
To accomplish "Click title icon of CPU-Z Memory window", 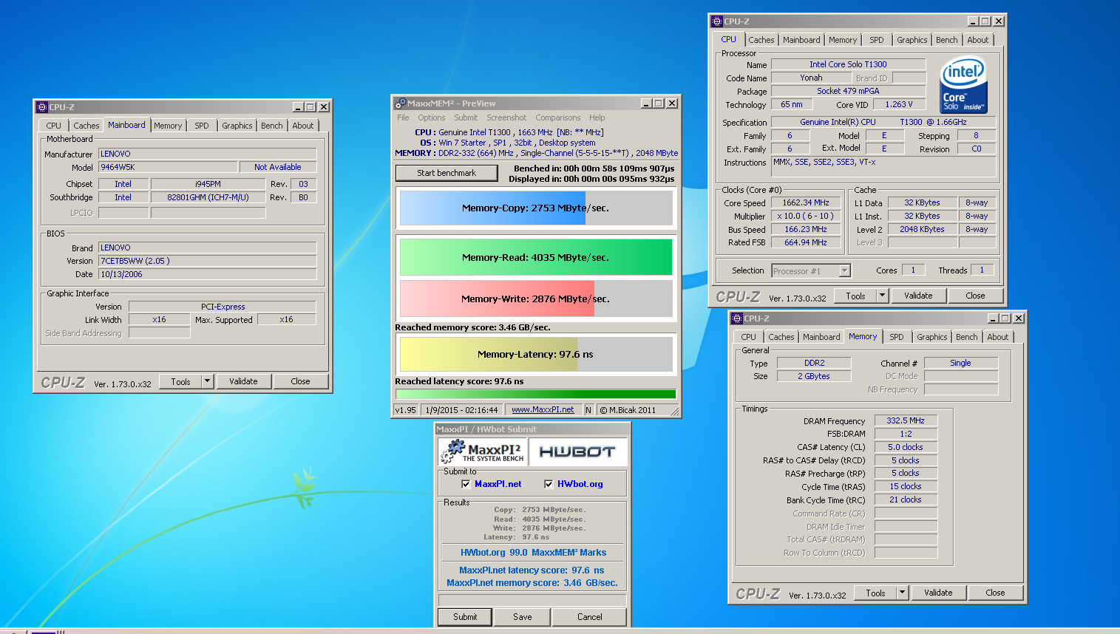I will [x=737, y=318].
